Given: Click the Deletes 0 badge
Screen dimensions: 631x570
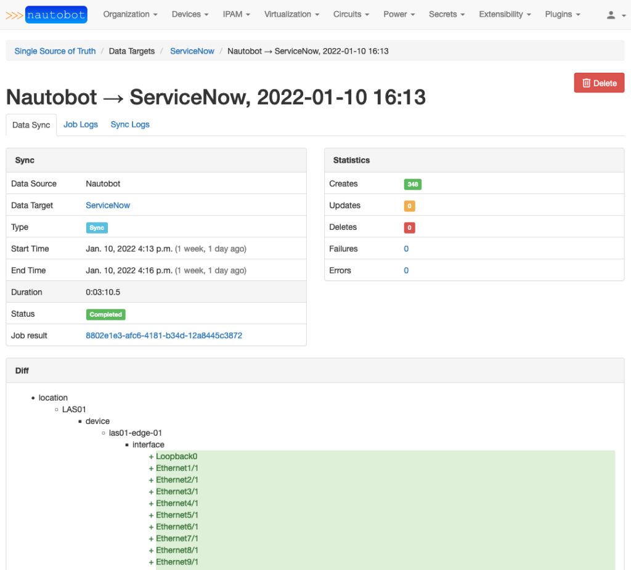Looking at the screenshot, I should coord(409,228).
